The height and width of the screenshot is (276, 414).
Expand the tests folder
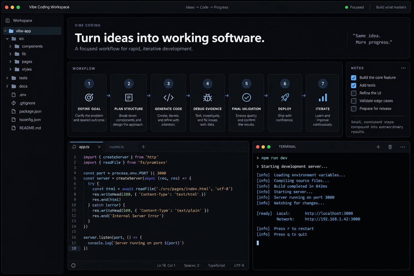point(7,78)
